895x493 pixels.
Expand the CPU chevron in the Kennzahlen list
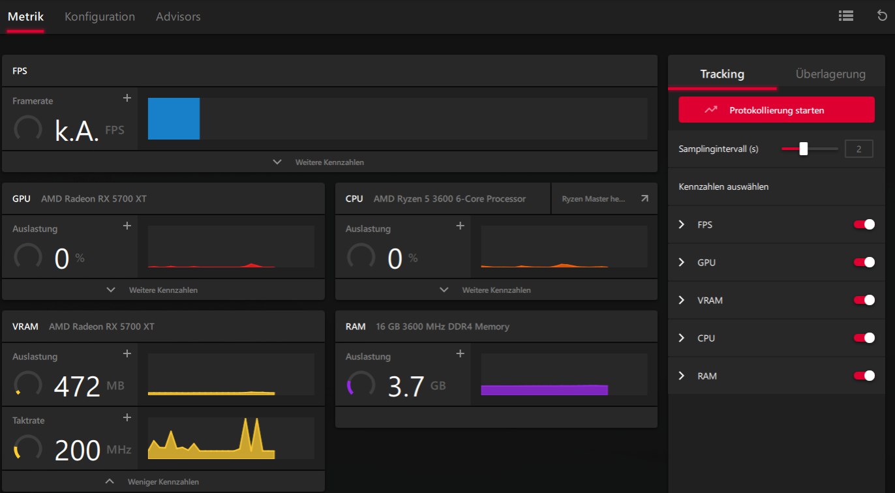[682, 338]
